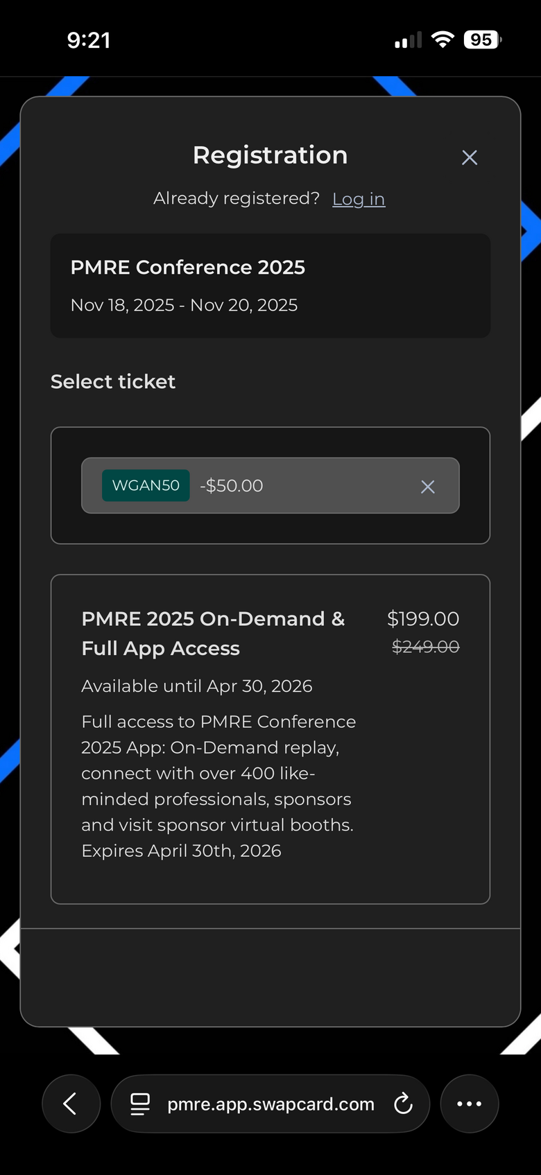Tap the ticket description paragraph

218,786
